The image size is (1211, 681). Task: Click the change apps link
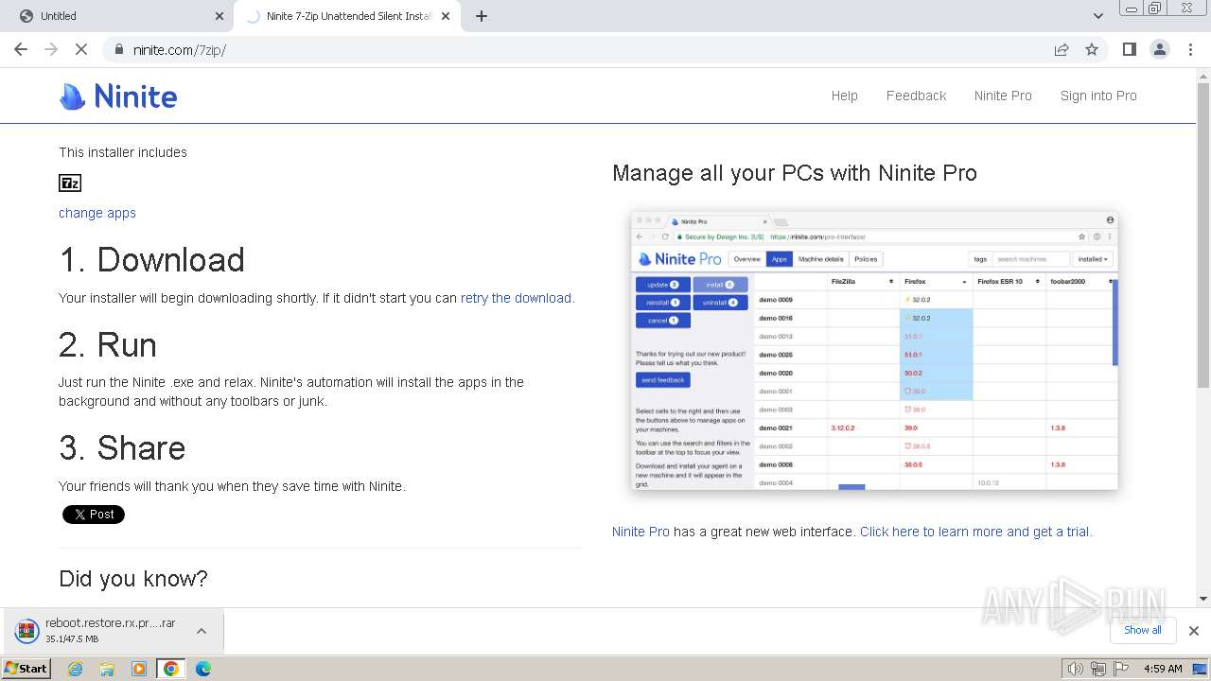97,213
